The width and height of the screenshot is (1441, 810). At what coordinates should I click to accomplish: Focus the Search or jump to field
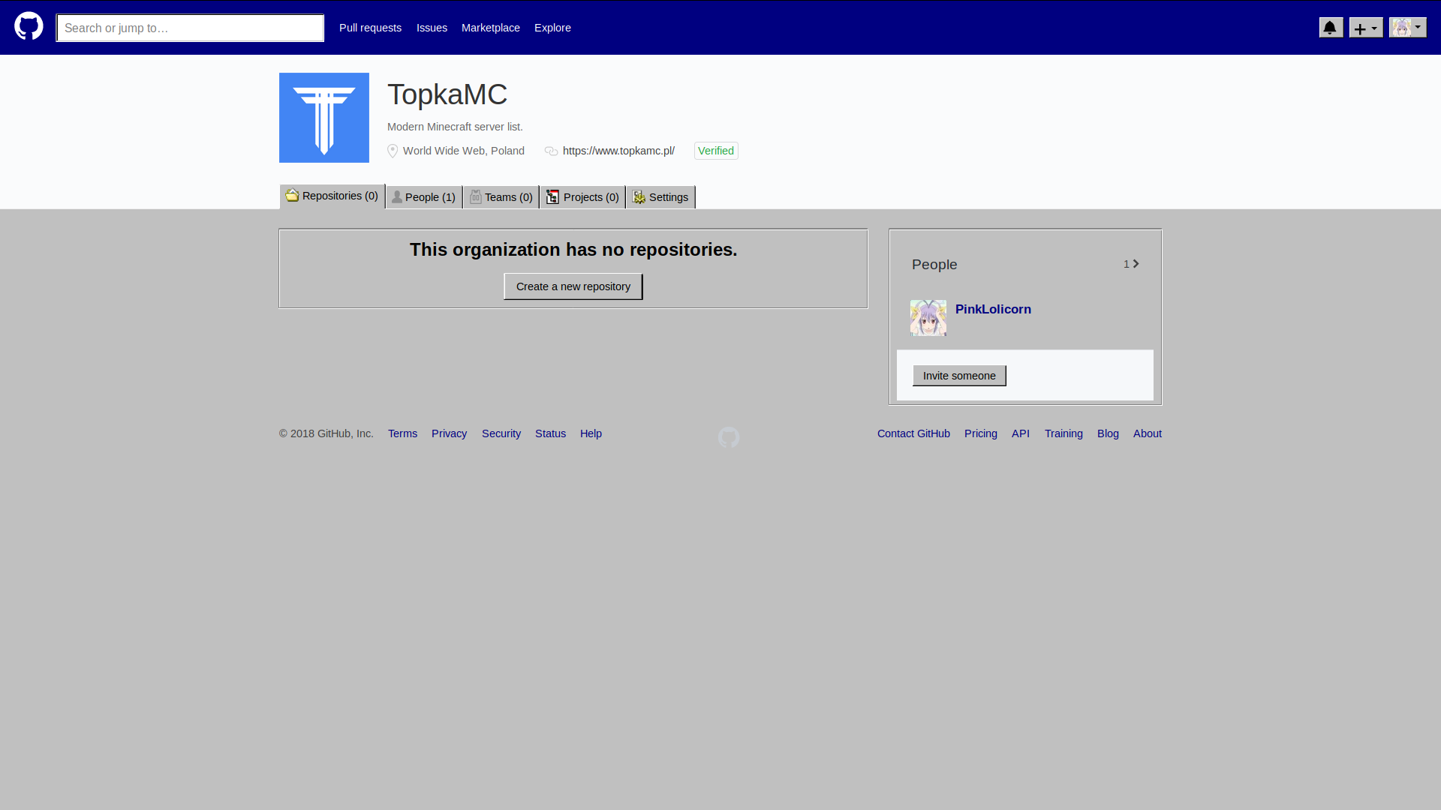[190, 28]
